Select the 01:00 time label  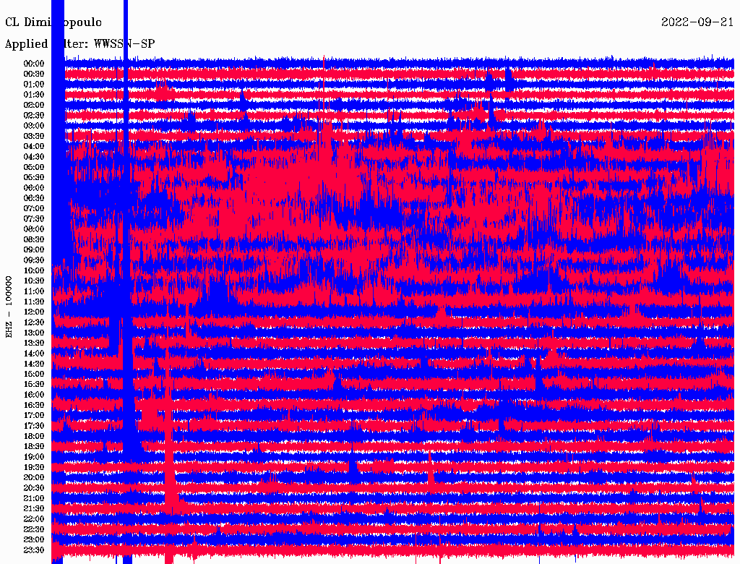(x=34, y=84)
